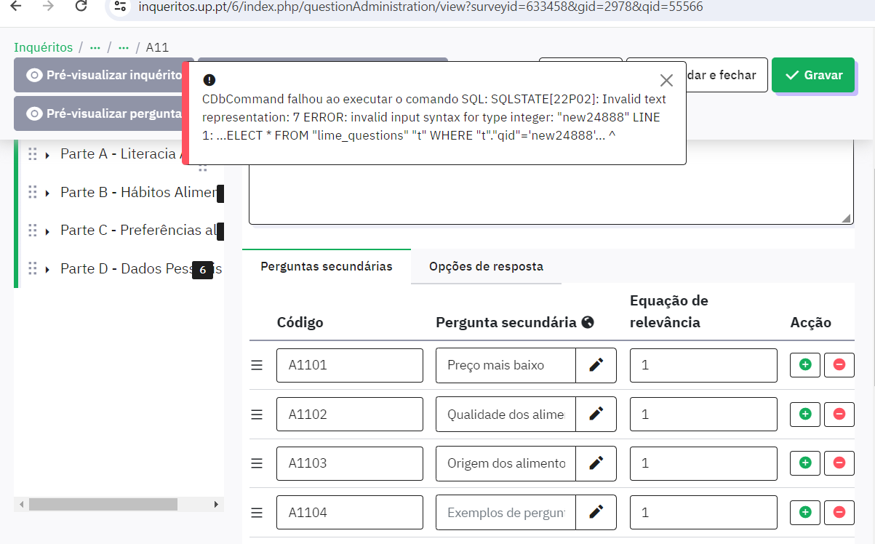Remove subquestion A1101 with minus icon
The height and width of the screenshot is (544, 875).
pyautogui.click(x=839, y=365)
